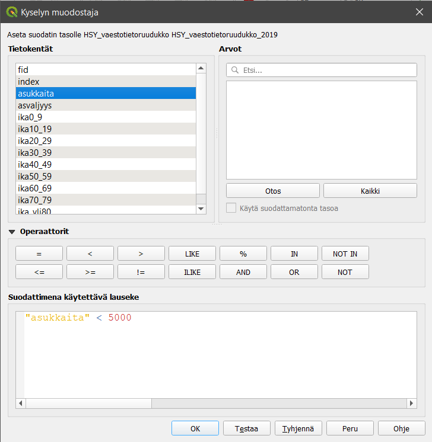The width and height of the screenshot is (432, 442).
Task: Close the Kyselyn muodostaja dialog
Action: (x=419, y=12)
